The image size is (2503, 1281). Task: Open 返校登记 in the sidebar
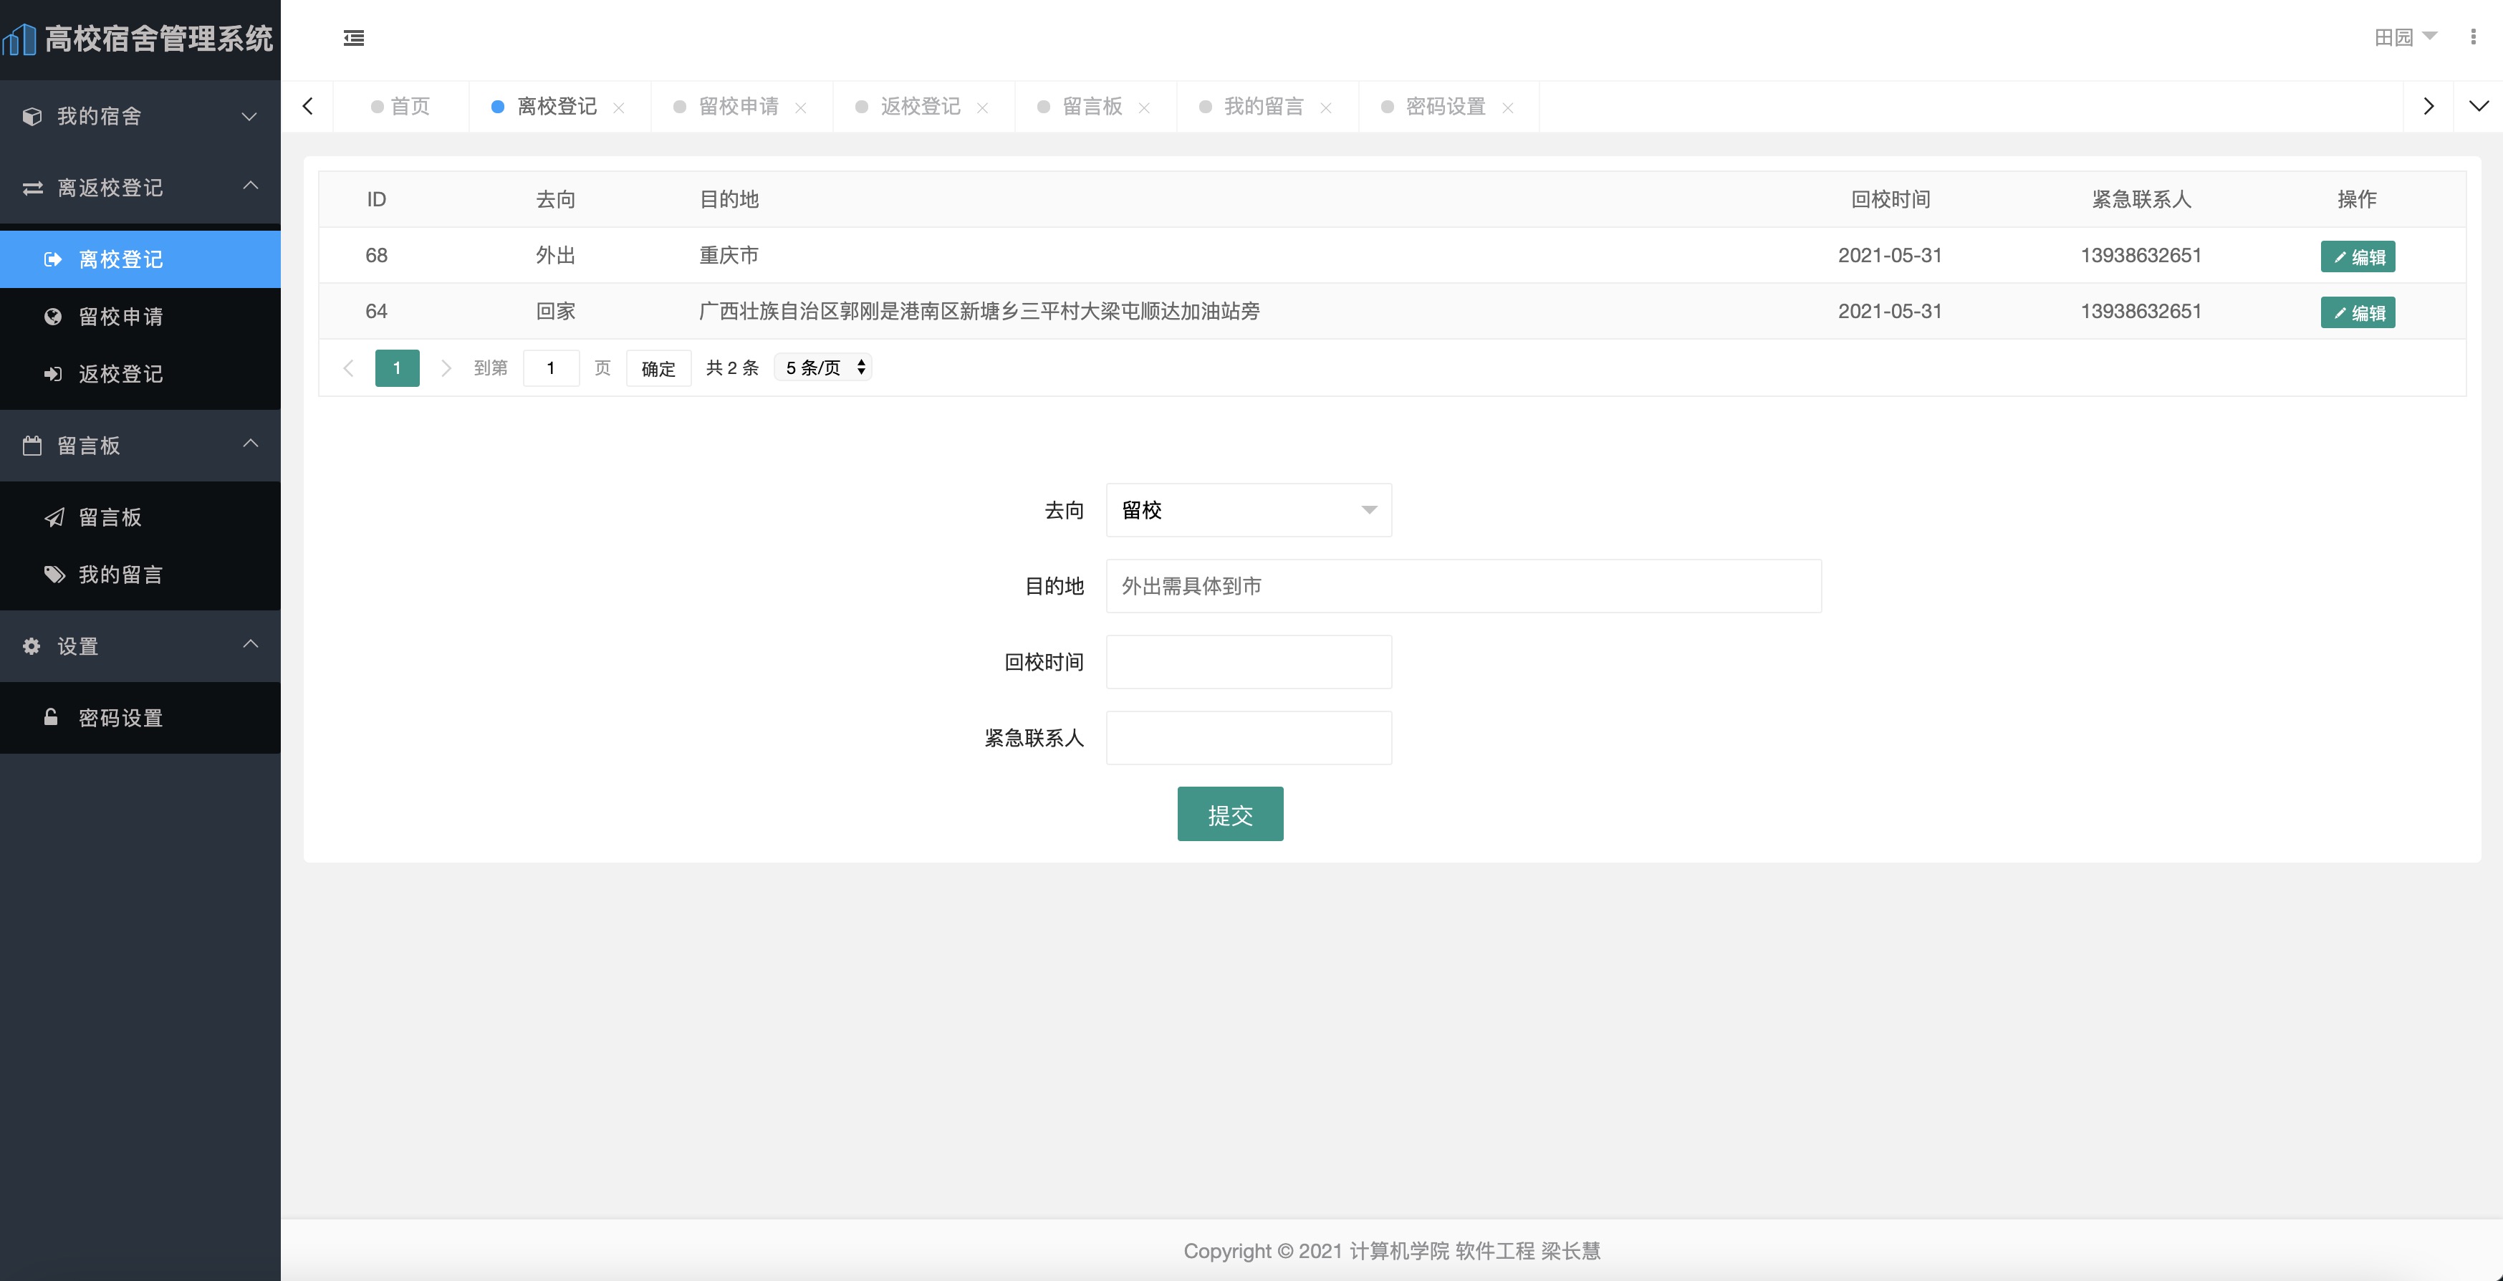pos(120,373)
